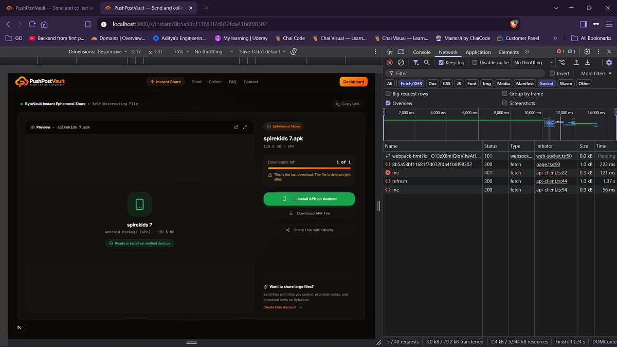Open network conditions wifi icon

[562, 62]
